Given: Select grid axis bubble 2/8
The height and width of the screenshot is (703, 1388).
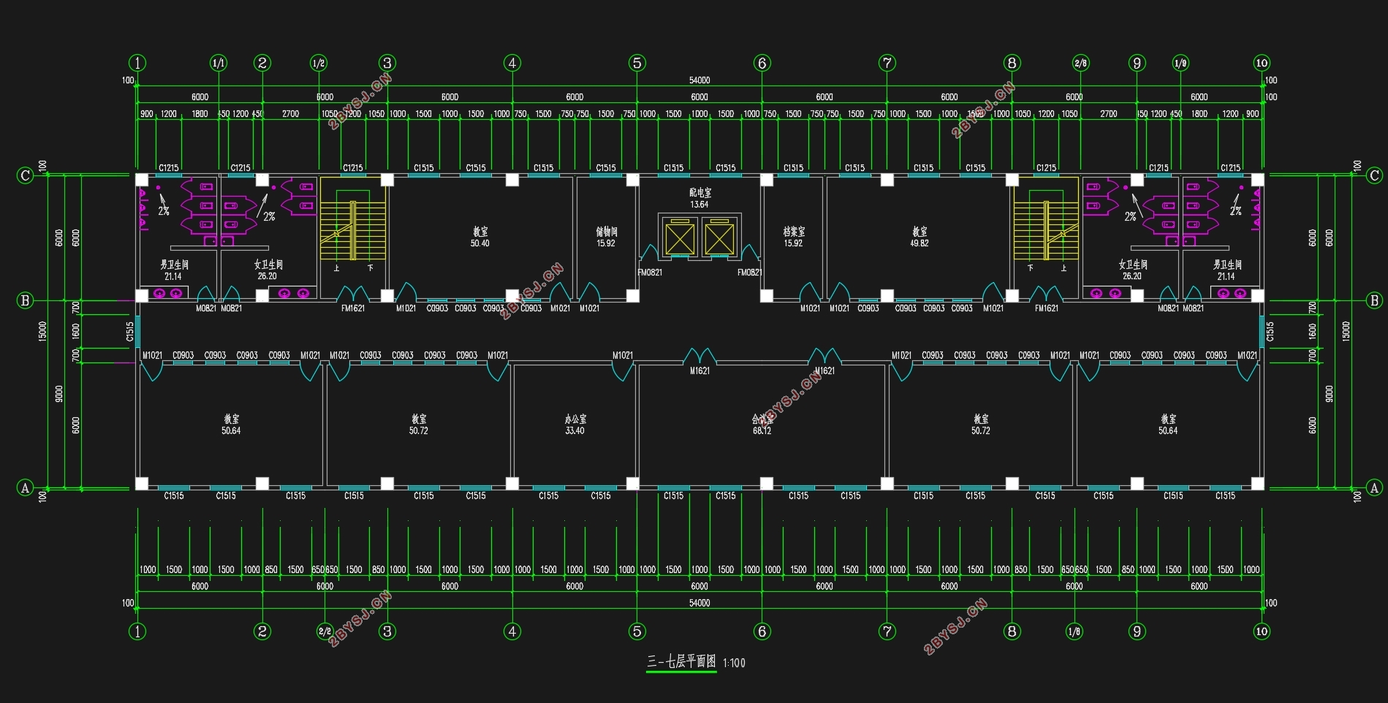Looking at the screenshot, I should 1080,63.
